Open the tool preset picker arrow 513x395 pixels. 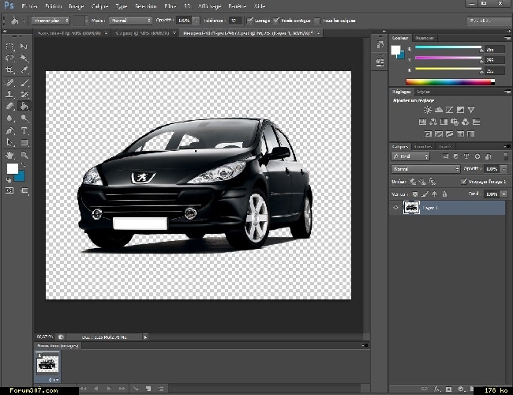(x=24, y=21)
